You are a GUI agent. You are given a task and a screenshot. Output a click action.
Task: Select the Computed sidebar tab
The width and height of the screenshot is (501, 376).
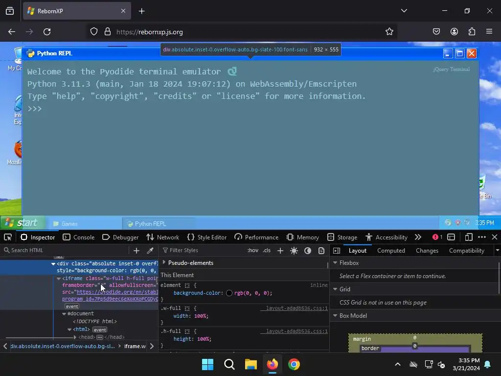pyautogui.click(x=391, y=251)
